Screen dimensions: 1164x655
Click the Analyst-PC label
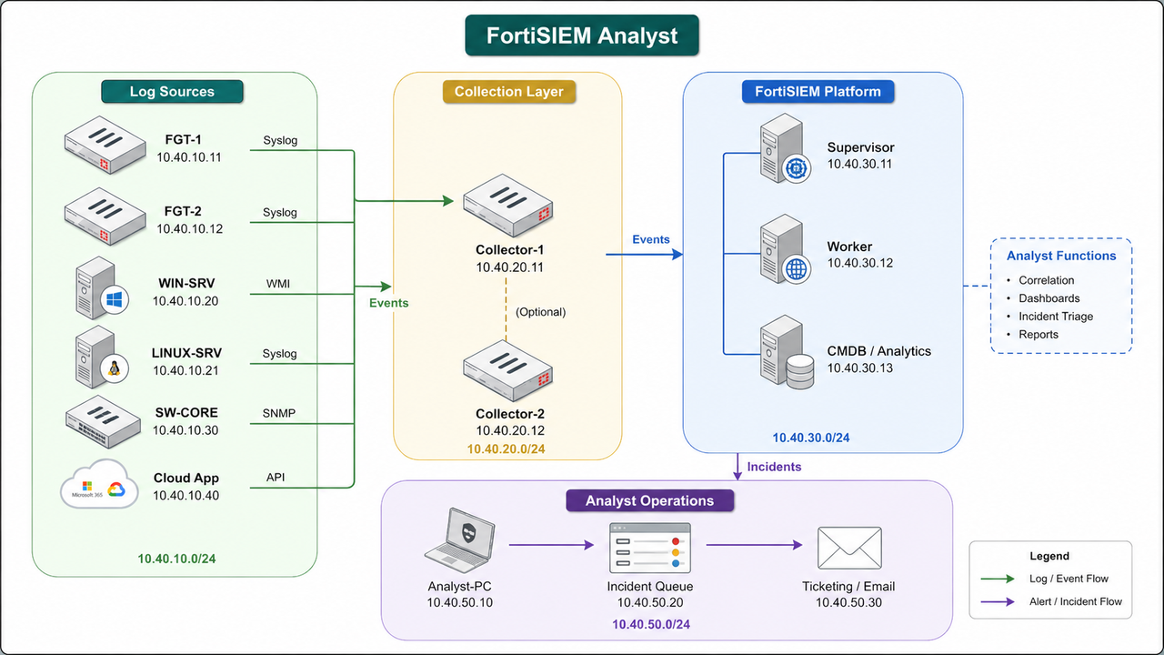click(x=460, y=586)
